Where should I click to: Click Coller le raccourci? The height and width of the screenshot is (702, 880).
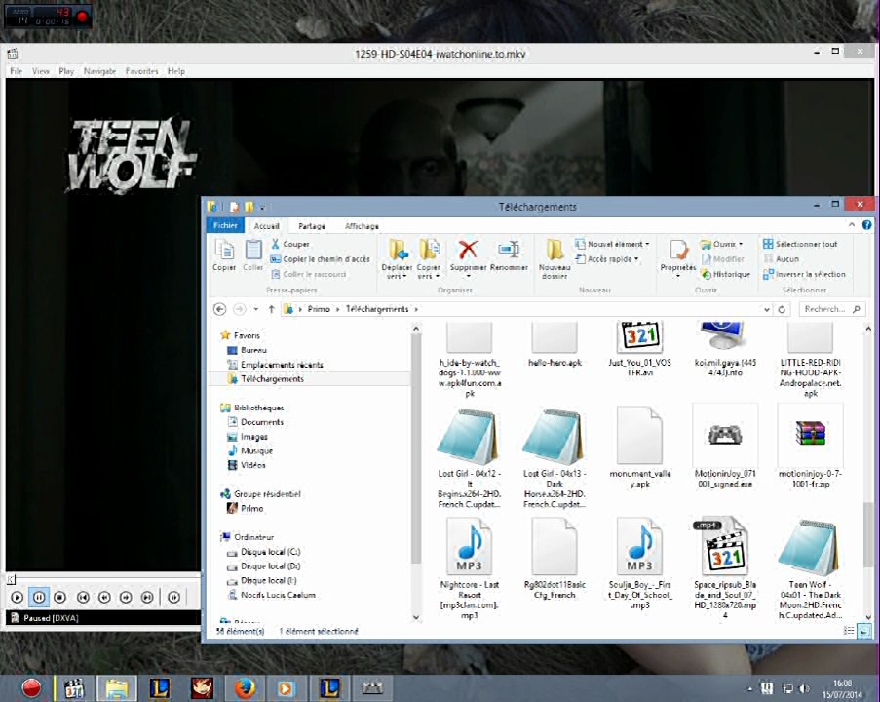point(309,274)
